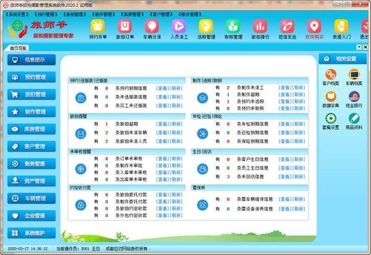This screenshot has height=255, width=371.
Task: Open the 【系统设置】 menu
Action: 17,14
